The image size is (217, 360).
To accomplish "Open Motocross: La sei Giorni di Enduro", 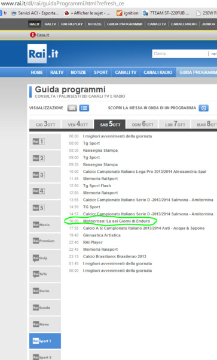I will (117, 221).
